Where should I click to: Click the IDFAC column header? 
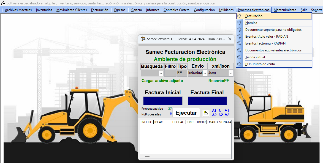162,122
